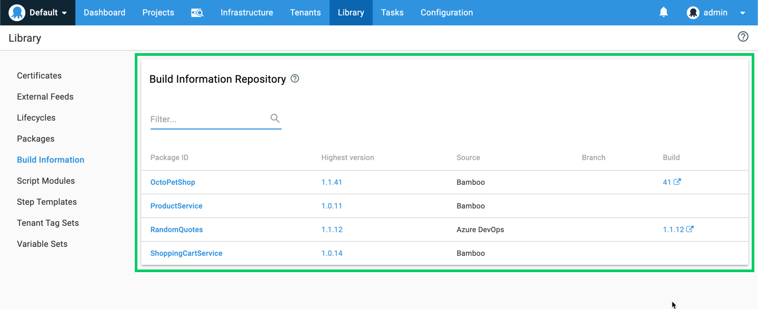Open the ShoppingCartService package

click(x=186, y=253)
